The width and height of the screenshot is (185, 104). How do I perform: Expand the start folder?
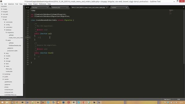5,58
